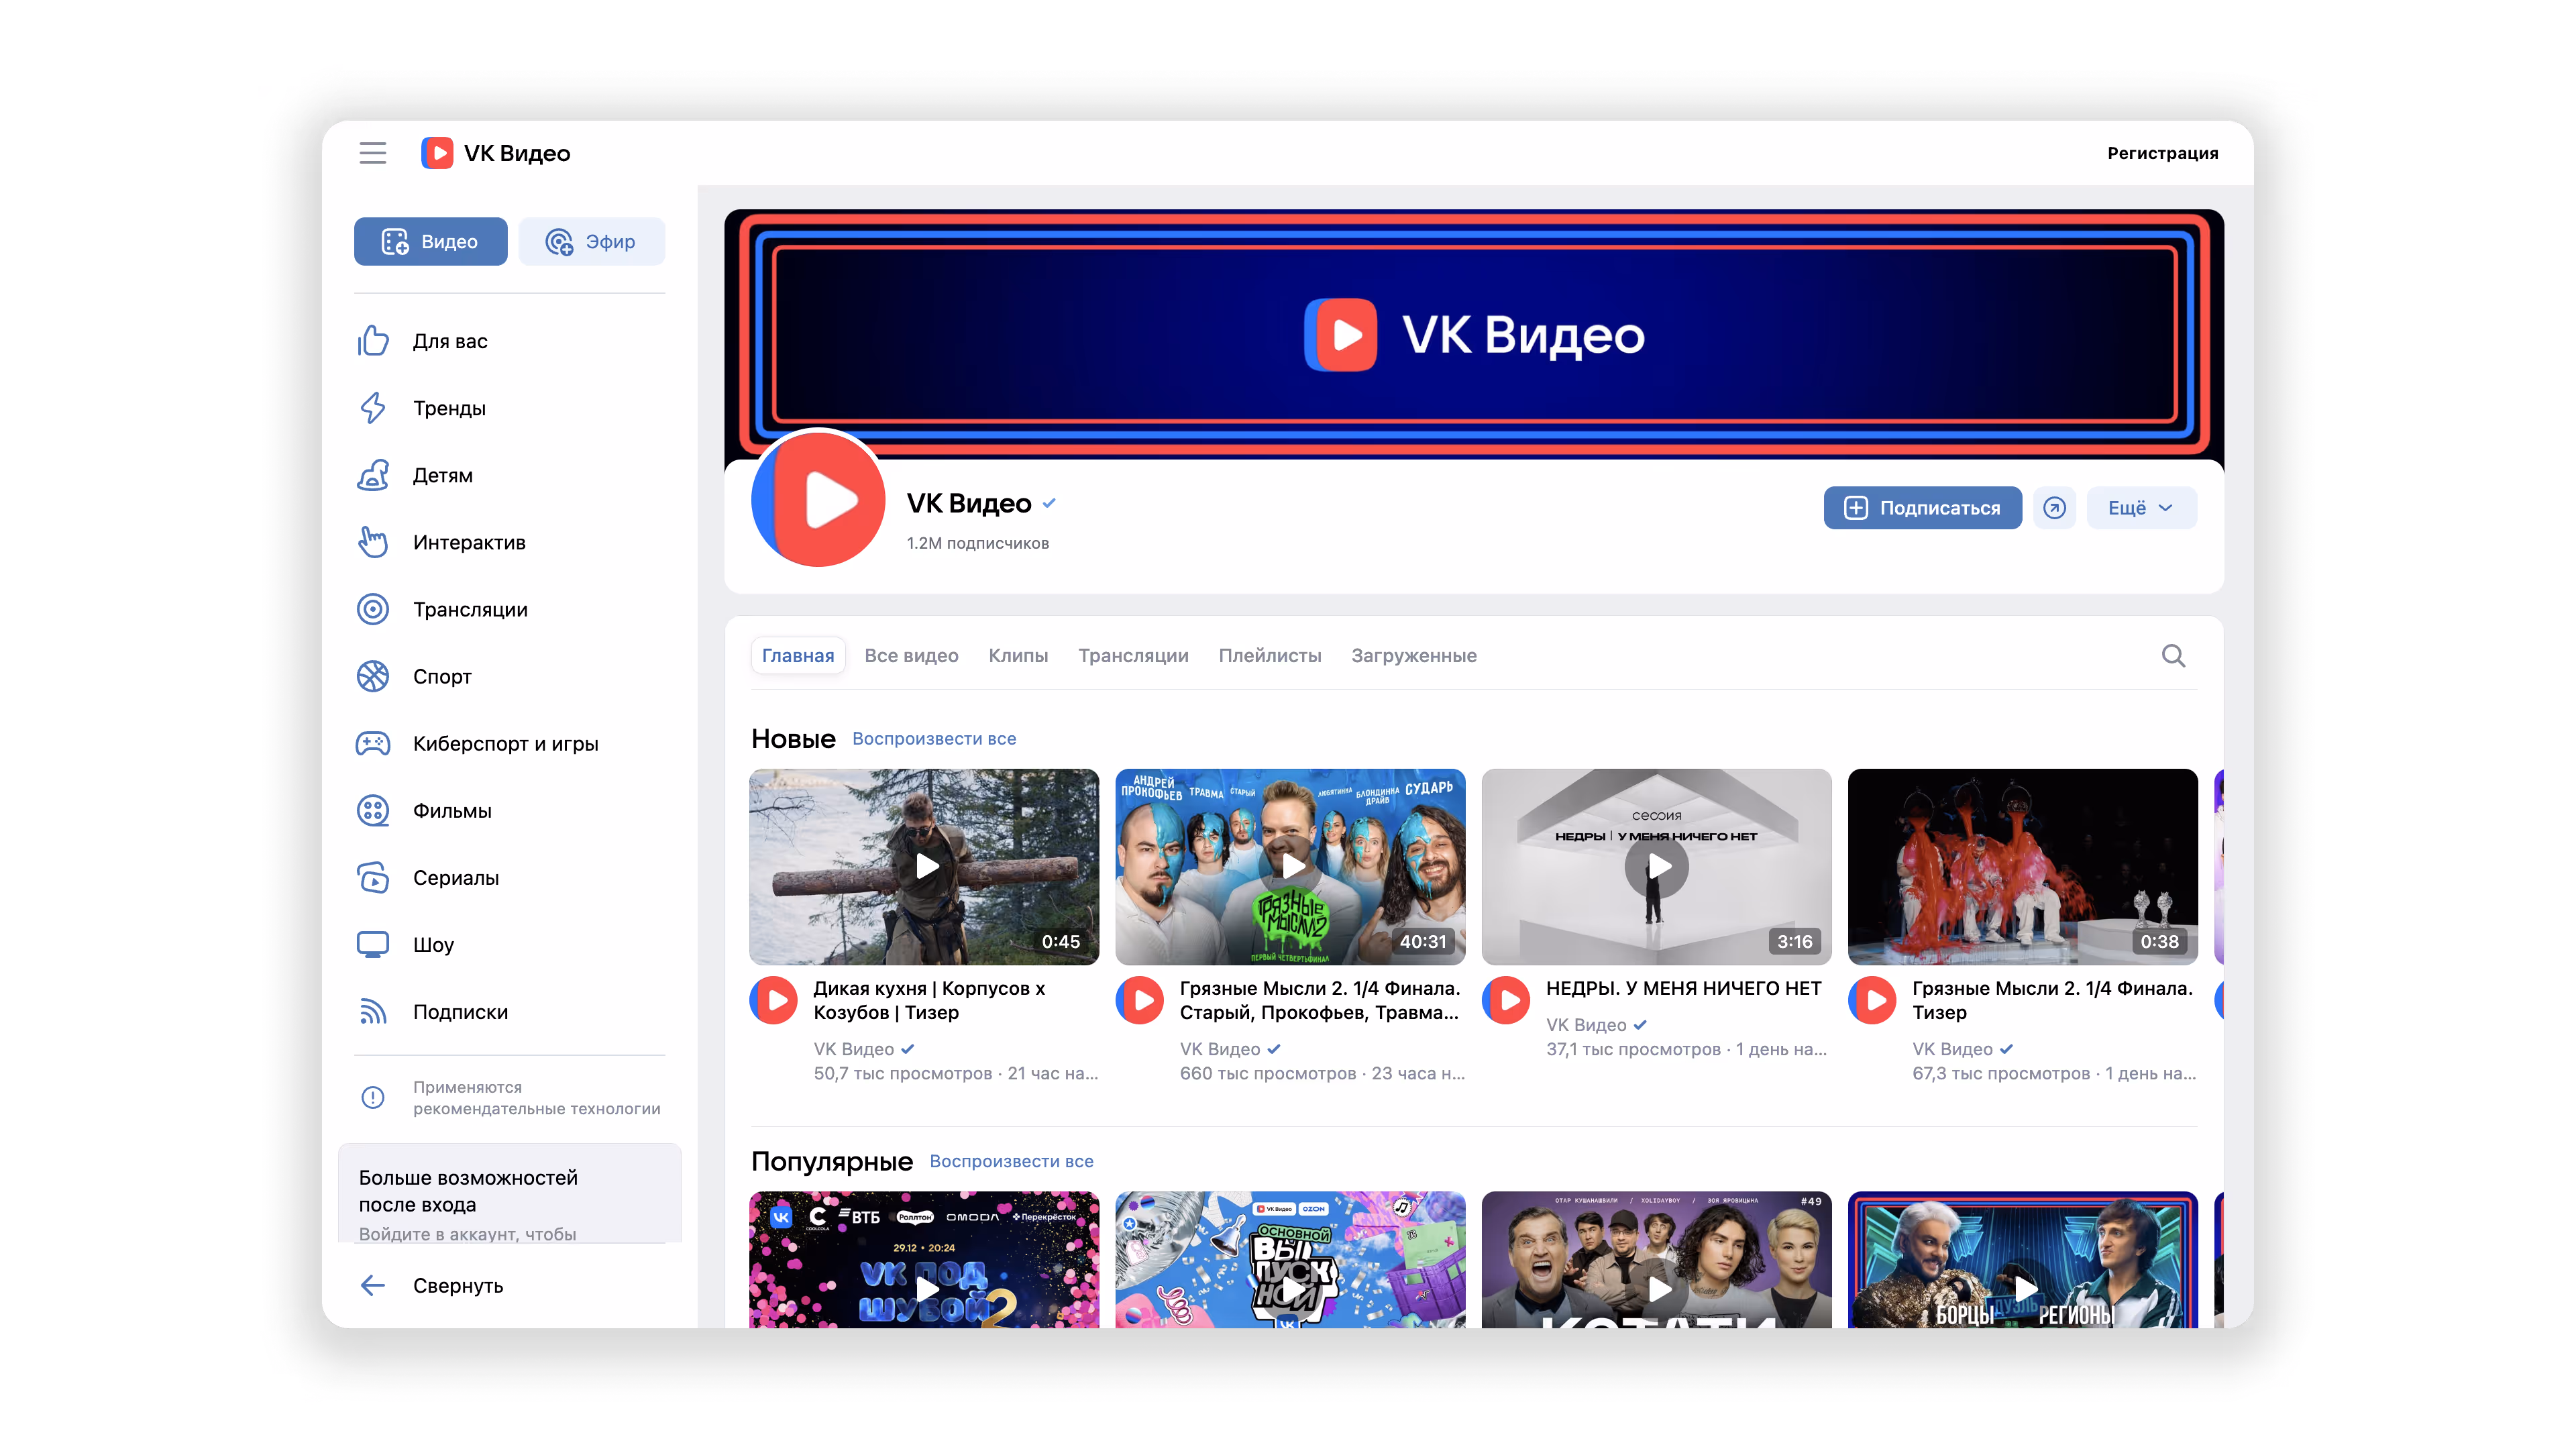Image resolution: width=2576 pixels, height=1449 pixels.
Task: Play the Кстати #49 video thumbnail
Action: click(1656, 1260)
